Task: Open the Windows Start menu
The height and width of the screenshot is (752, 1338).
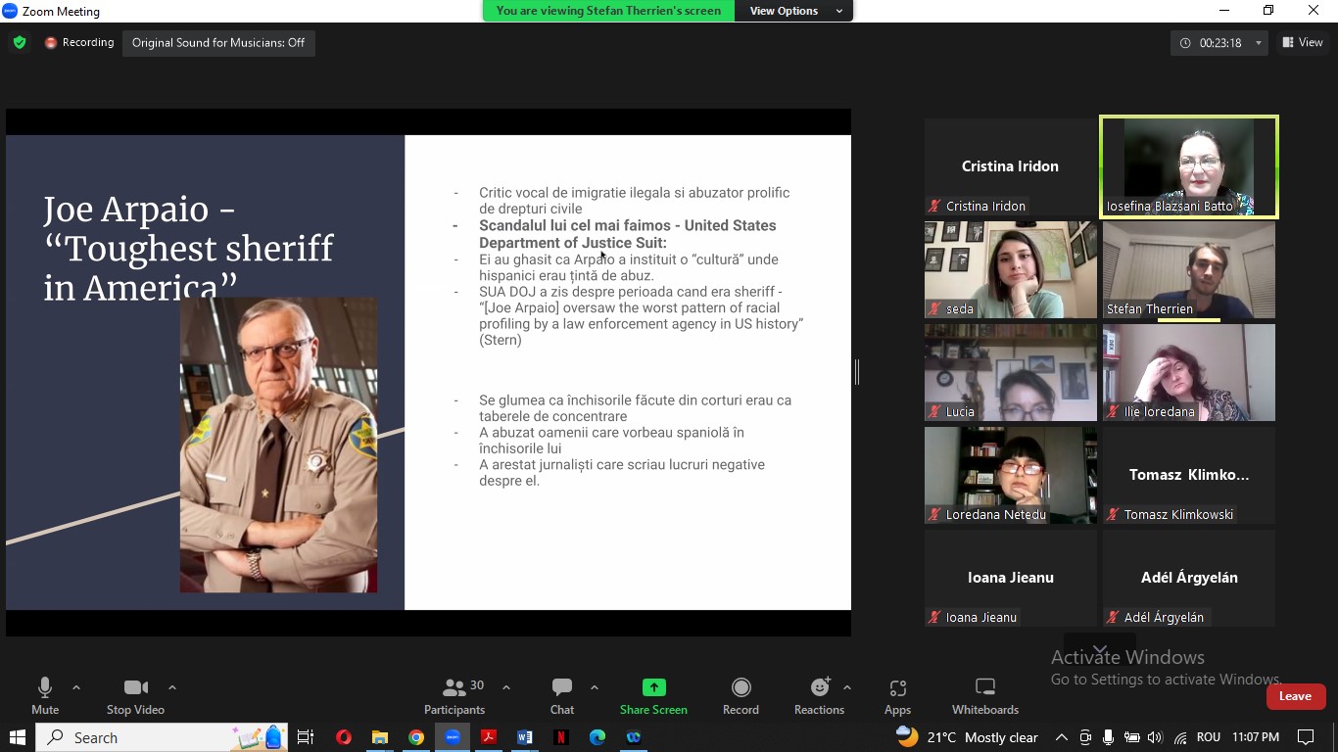Action: coord(18,737)
